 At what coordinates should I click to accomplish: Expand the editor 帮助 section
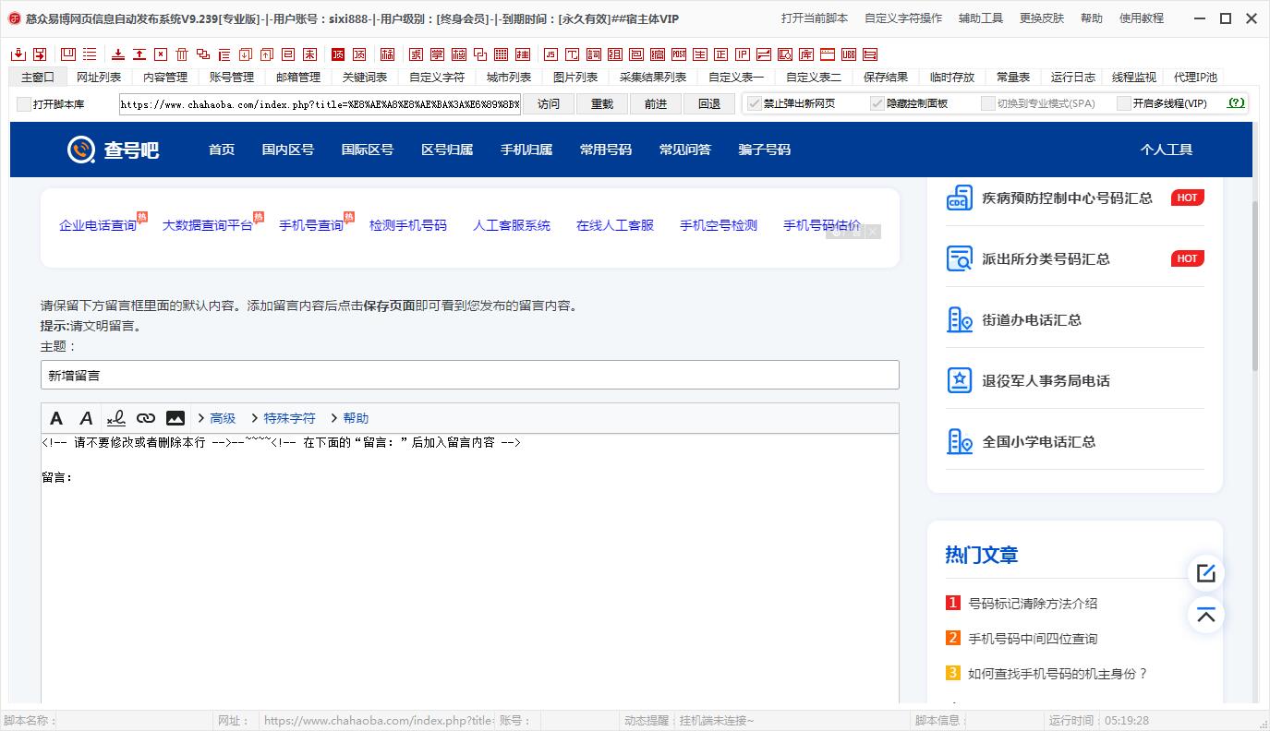(349, 418)
